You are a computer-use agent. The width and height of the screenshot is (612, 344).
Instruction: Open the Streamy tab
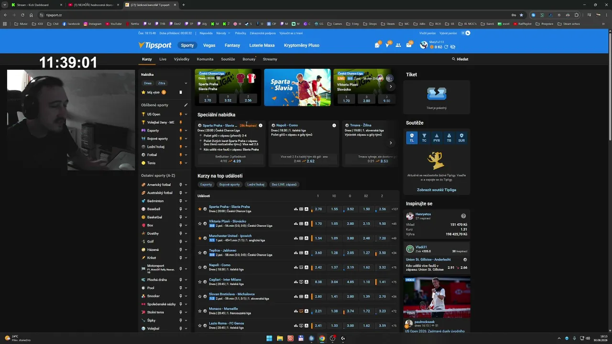click(x=270, y=59)
